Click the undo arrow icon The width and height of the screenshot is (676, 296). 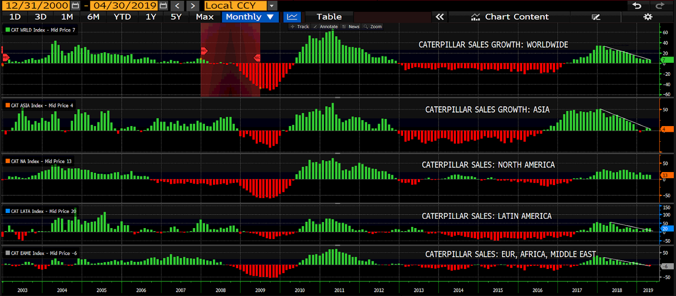(x=637, y=5)
